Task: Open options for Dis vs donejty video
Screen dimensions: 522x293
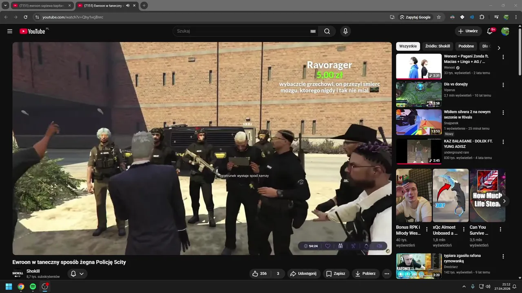Action: point(503,85)
